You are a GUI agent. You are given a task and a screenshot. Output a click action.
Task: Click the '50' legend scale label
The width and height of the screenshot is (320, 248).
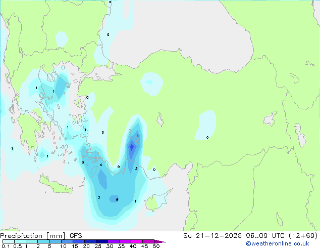coord(156,246)
